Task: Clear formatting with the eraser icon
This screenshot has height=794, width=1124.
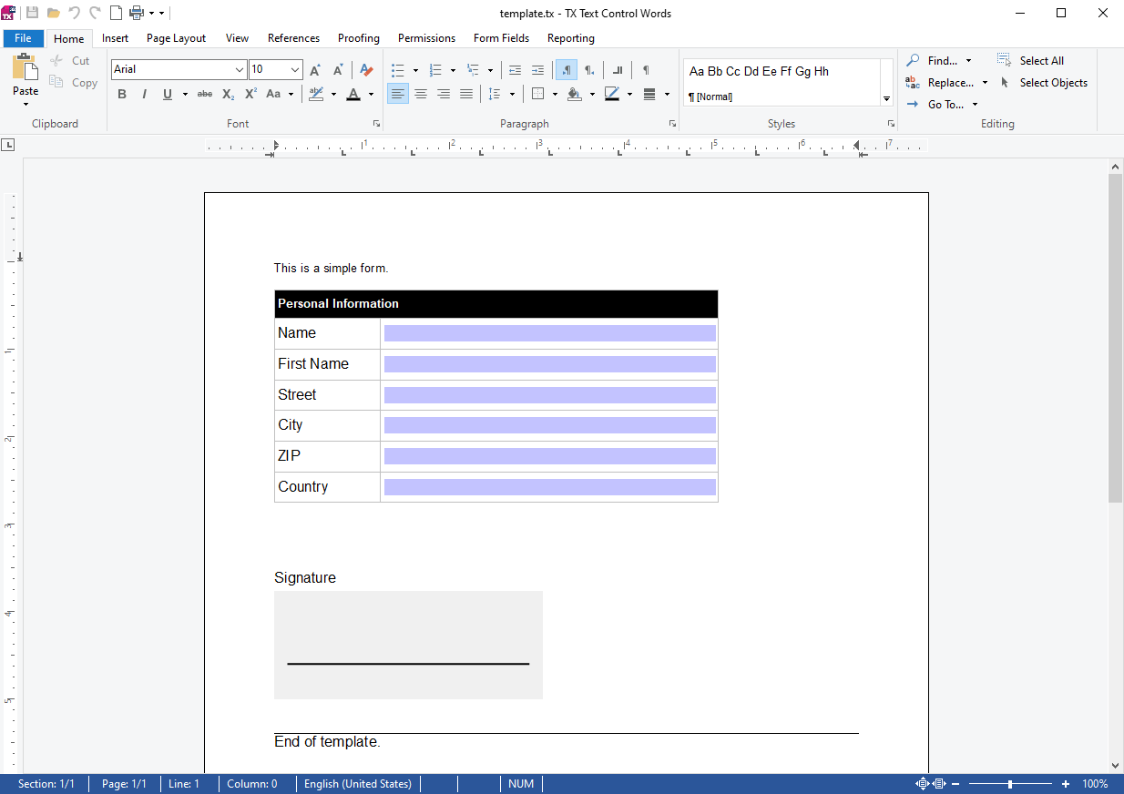Action: coord(366,70)
